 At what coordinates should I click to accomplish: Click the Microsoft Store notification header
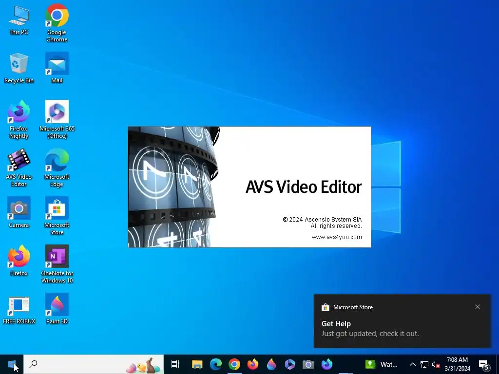click(347, 307)
